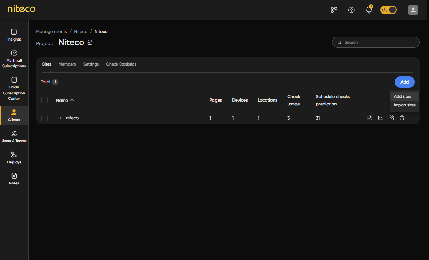Click the Pages column header
This screenshot has width=429, height=260.
tap(216, 100)
